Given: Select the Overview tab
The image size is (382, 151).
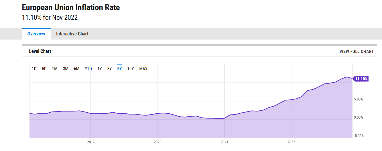Looking at the screenshot, I should coord(36,34).
